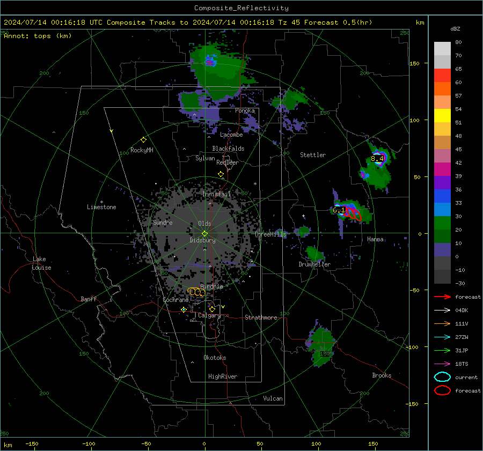The height and width of the screenshot is (451, 483).
Task: Click the purple 36–39 dBZ swatch
Action: (442, 182)
